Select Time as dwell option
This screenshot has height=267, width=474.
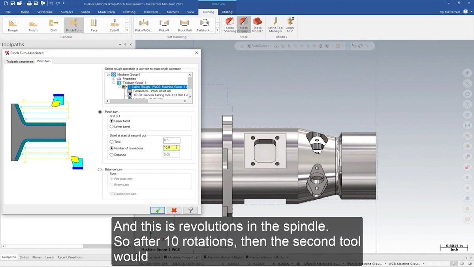click(112, 142)
